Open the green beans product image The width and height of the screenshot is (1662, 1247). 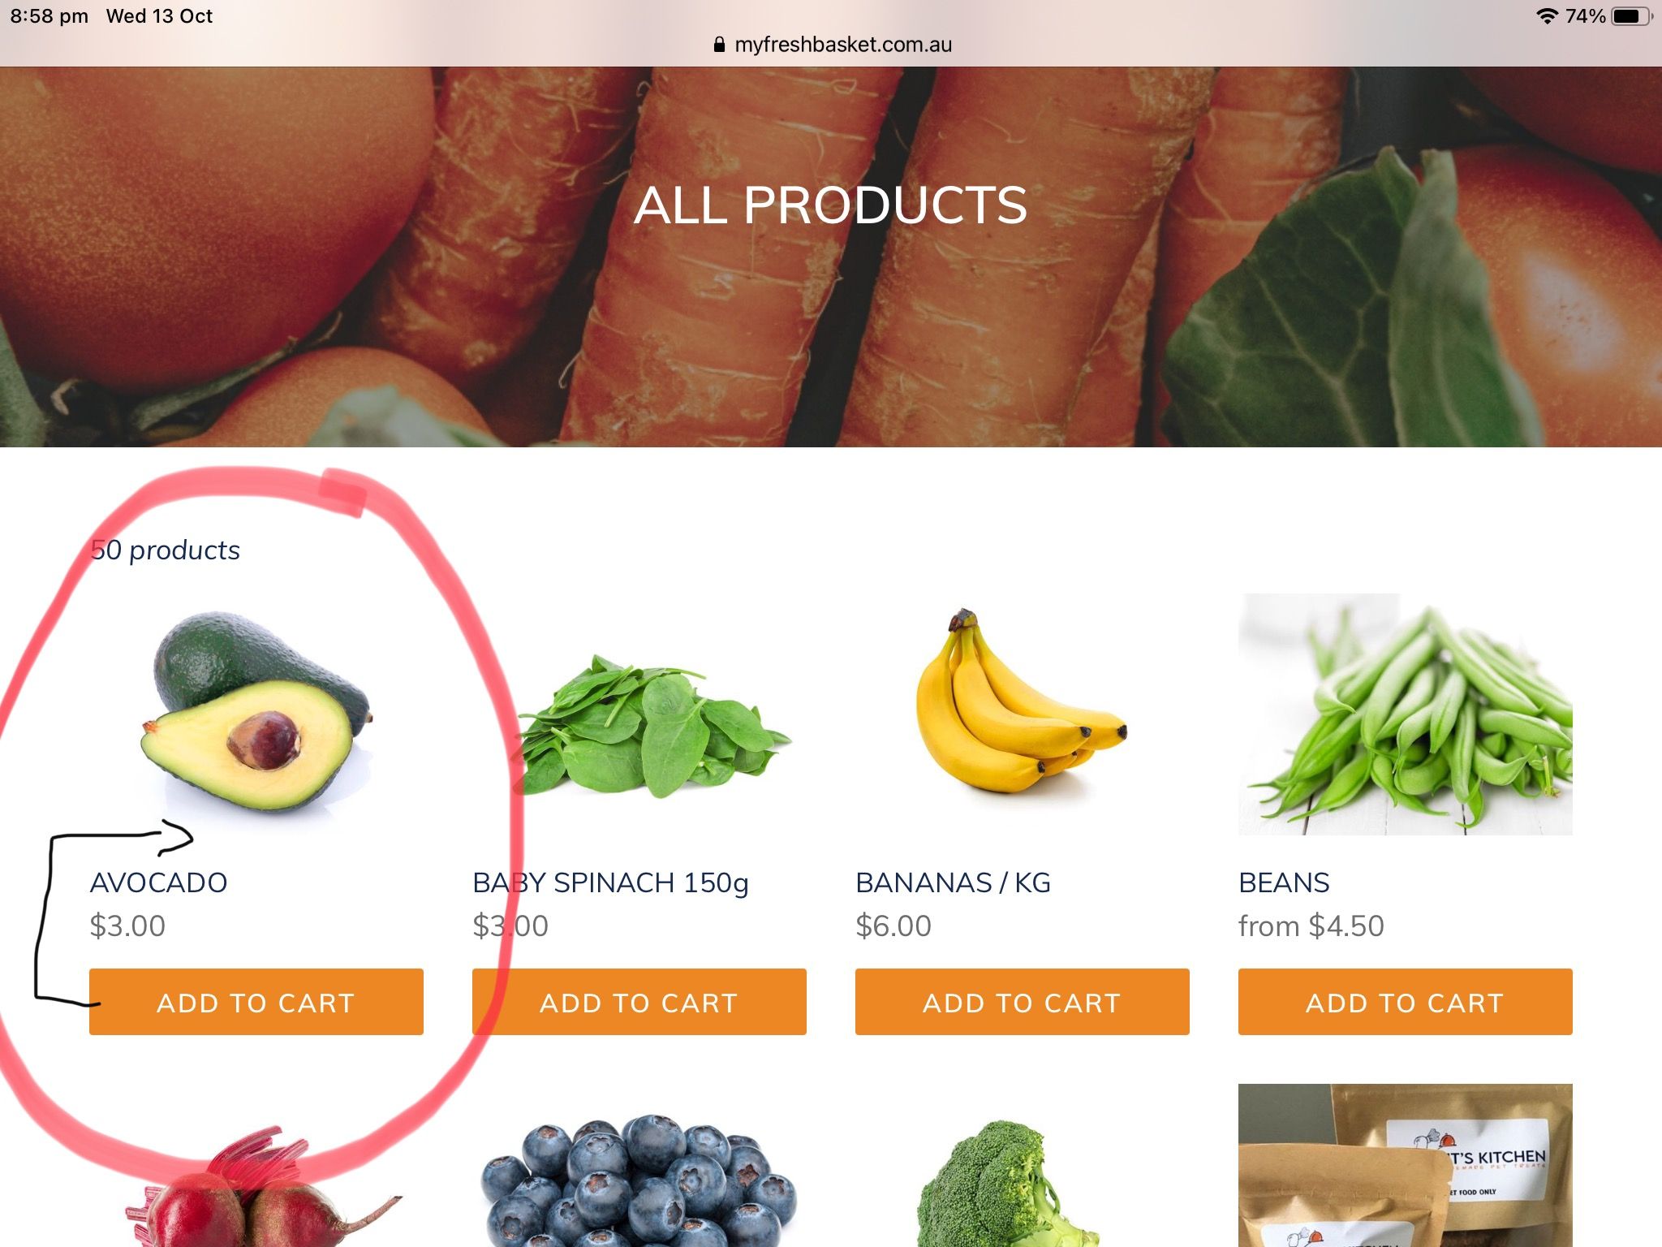1406,714
